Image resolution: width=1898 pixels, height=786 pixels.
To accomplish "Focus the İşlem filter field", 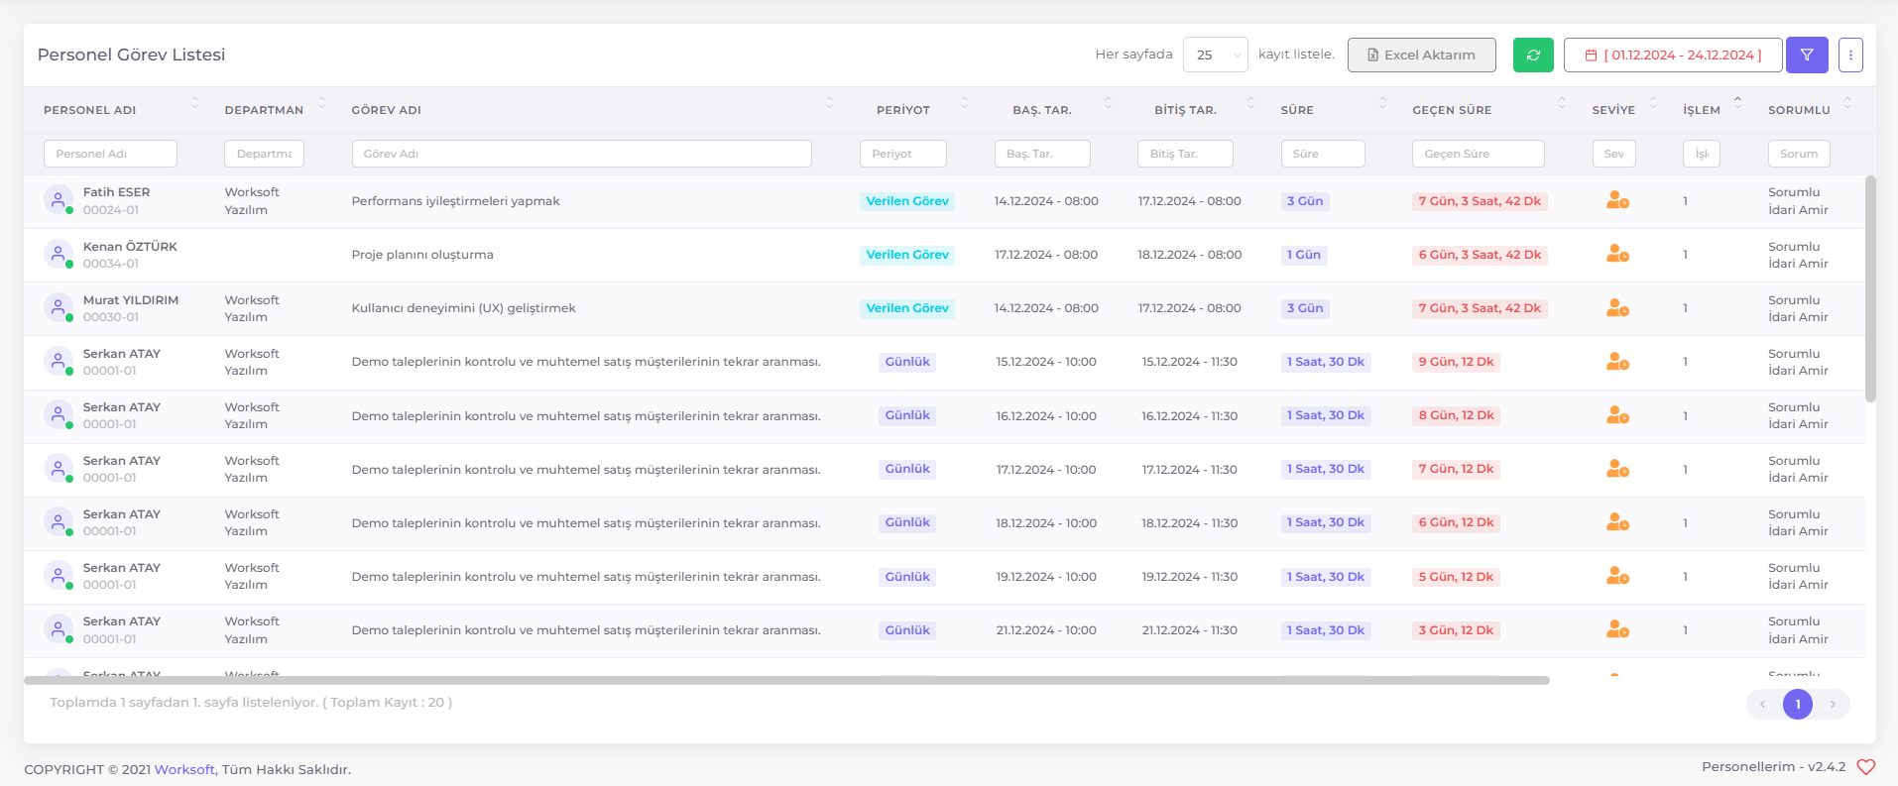I will [x=1702, y=154].
